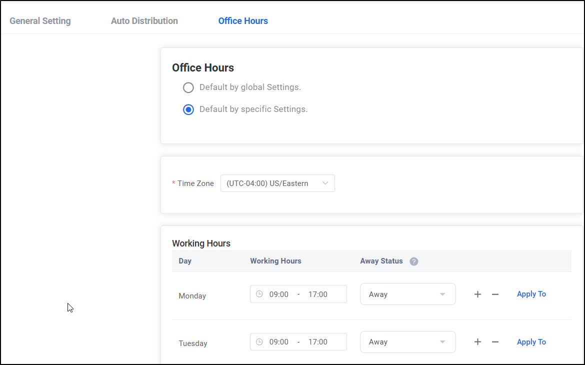Image resolution: width=585 pixels, height=365 pixels.
Task: Edit Tuesday's 09:00 start time
Action: (x=278, y=342)
